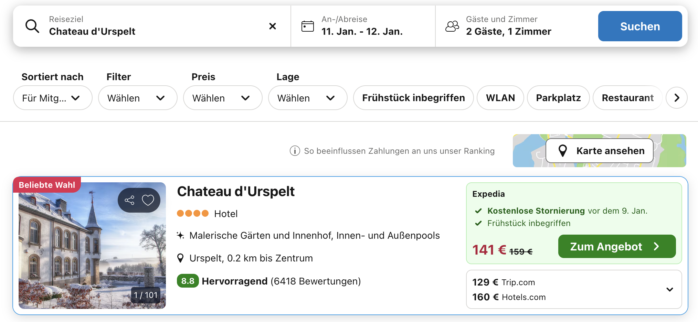Open the Chateau d'Urspelt hotel title
The image size is (698, 322).
[x=236, y=192]
